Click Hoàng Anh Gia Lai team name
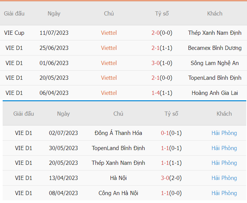 click(x=215, y=93)
